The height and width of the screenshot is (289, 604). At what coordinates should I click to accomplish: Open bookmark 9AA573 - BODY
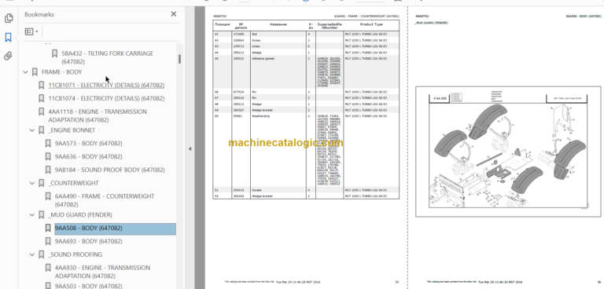(88, 144)
